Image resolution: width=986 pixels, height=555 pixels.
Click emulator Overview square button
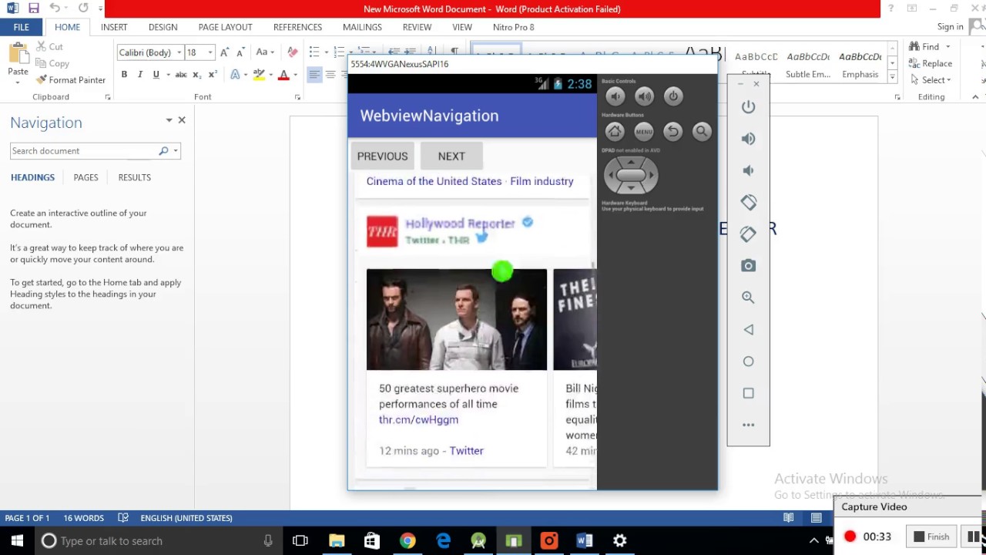pos(748,393)
